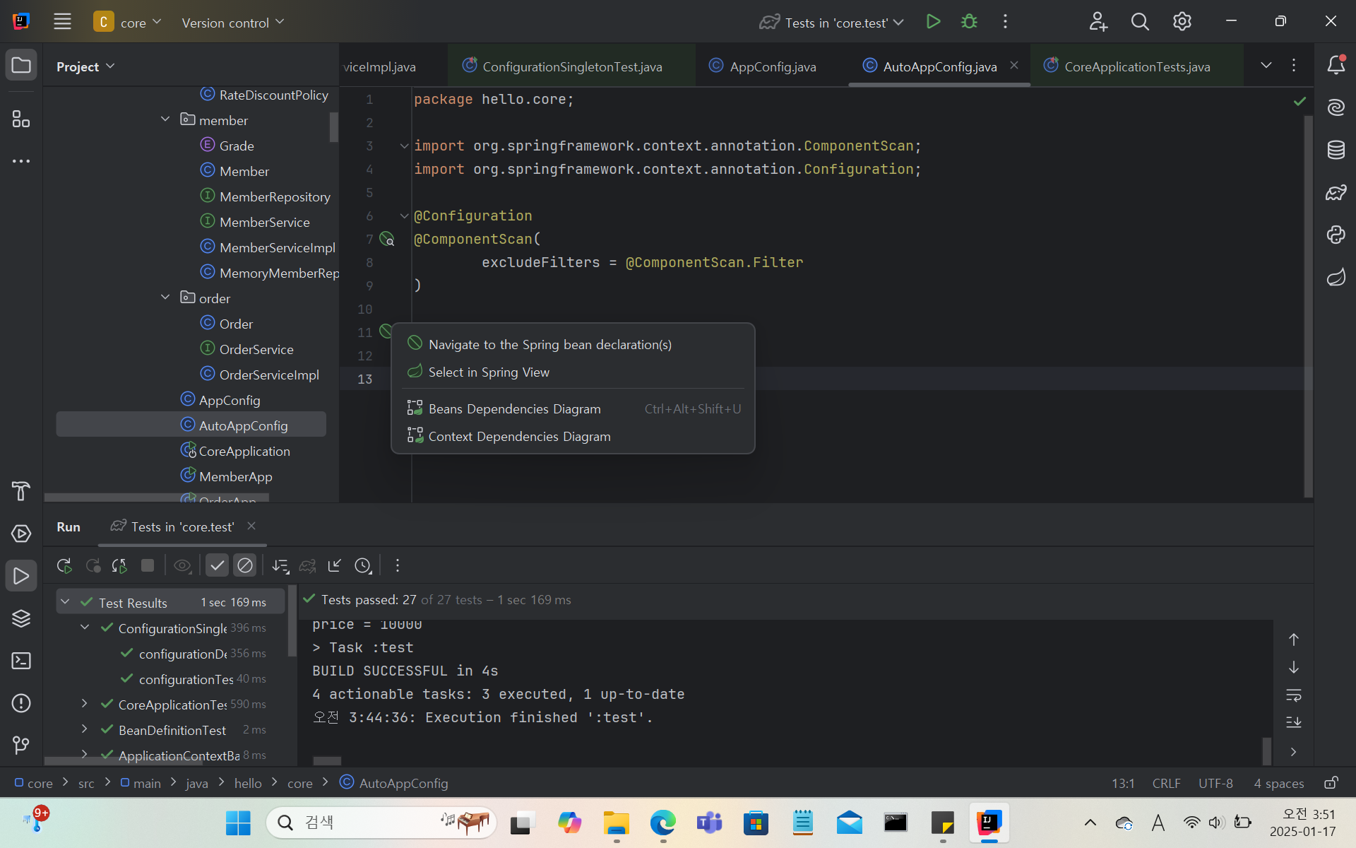Open the Project view options dropdown

[85, 66]
